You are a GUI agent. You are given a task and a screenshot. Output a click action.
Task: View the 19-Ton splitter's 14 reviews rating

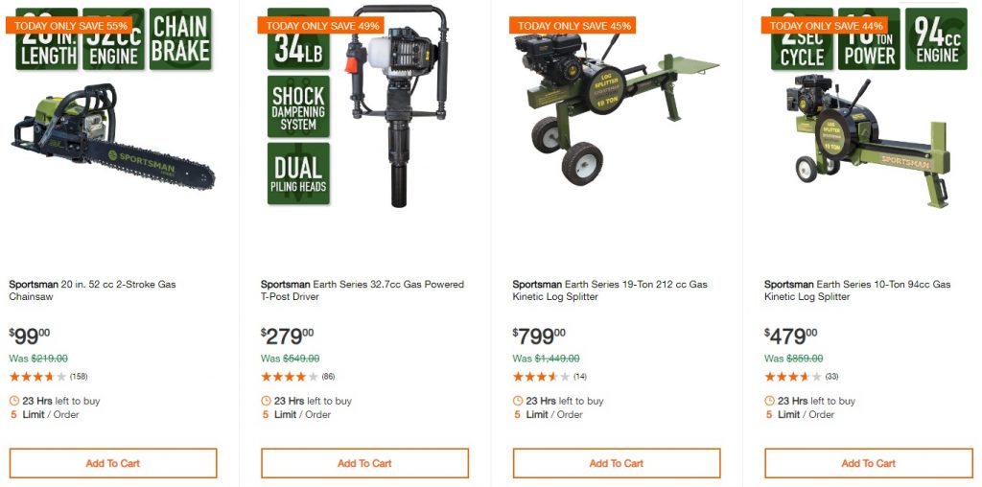[x=549, y=377]
